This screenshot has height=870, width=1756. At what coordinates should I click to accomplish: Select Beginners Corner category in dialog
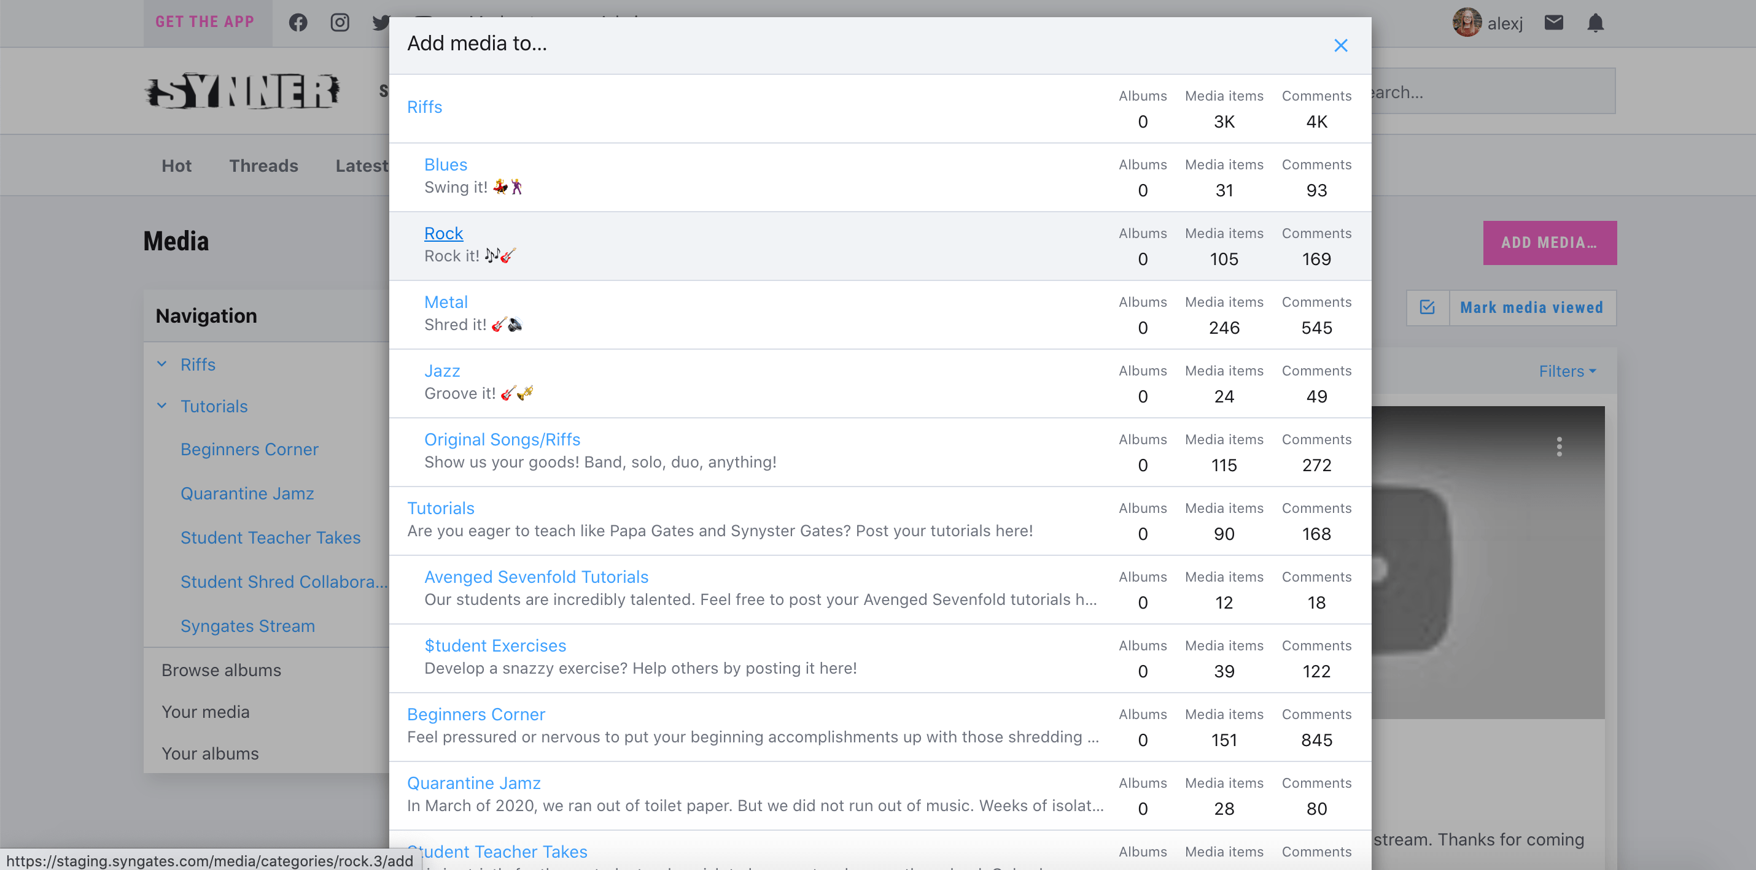click(476, 715)
